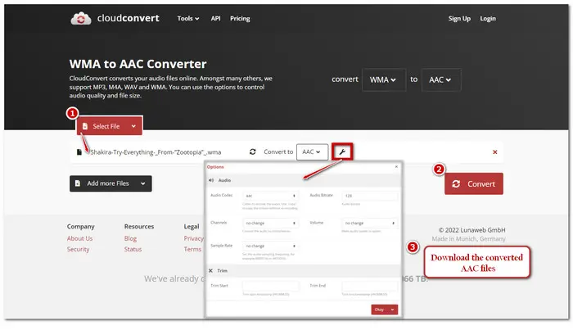Image resolution: width=573 pixels, height=330 pixels.
Task: Click the Audio Bitrate field
Action: point(370,196)
